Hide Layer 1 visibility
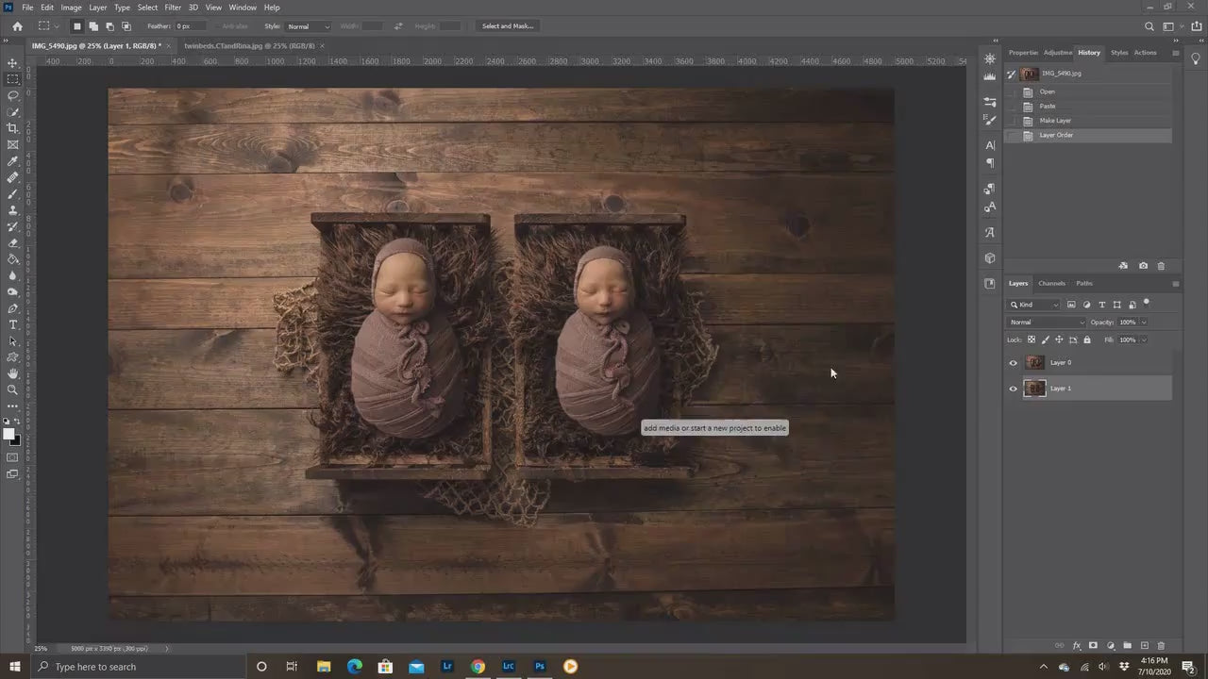 [1013, 389]
